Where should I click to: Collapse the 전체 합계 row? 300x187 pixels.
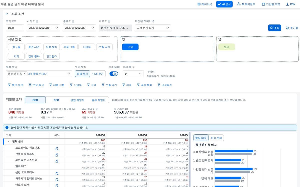tap(9, 141)
